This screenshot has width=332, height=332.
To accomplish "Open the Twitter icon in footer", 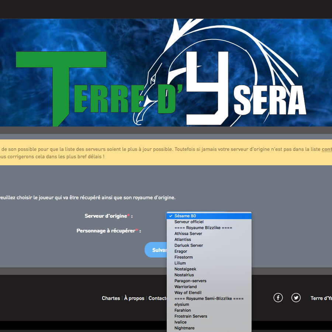I will 296,298.
